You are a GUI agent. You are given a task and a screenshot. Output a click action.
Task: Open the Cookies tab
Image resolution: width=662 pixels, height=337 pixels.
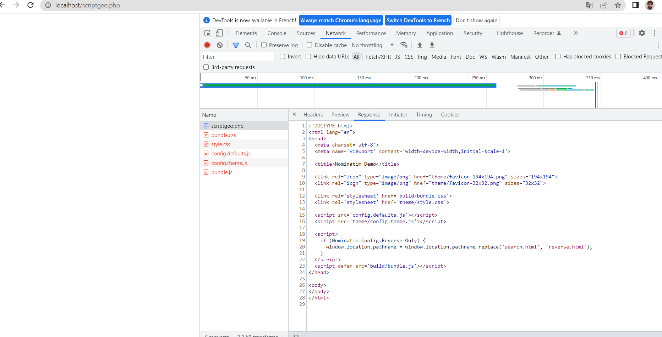coord(450,115)
